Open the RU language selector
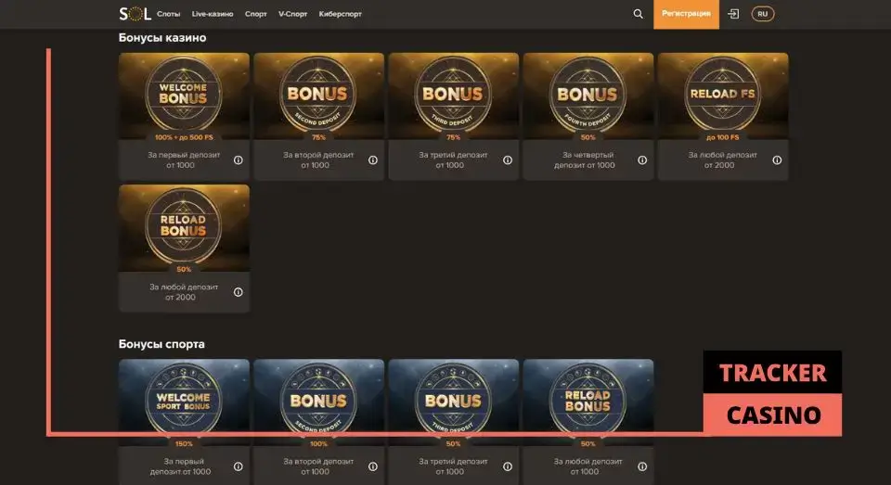This screenshot has width=891, height=485. 763,14
